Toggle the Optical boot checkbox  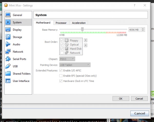[62, 44]
